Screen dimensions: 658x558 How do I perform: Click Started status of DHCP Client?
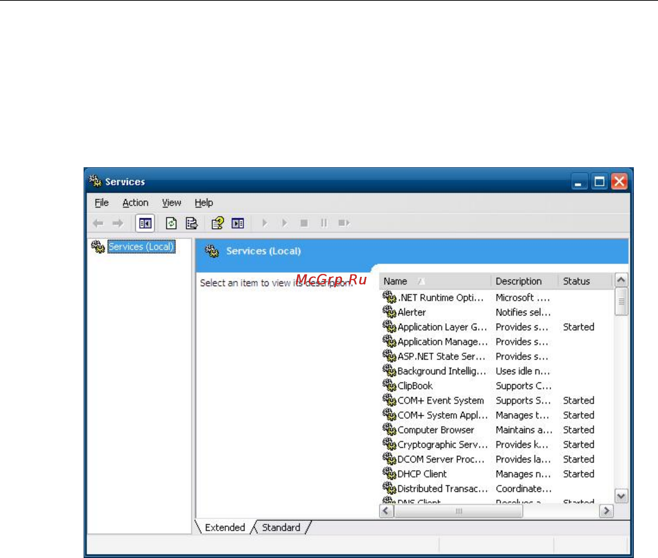[579, 474]
